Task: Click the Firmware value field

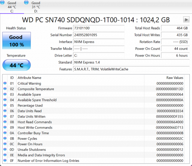Action: [x=99, y=28]
